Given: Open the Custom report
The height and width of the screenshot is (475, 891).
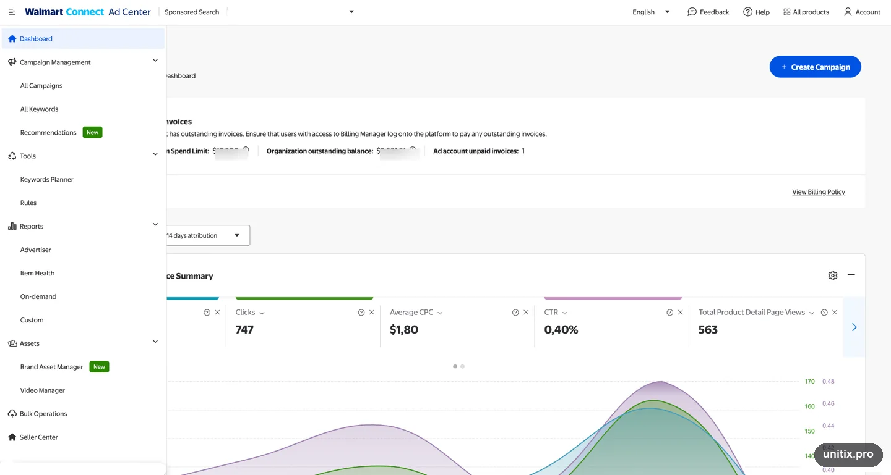Looking at the screenshot, I should pyautogui.click(x=32, y=321).
